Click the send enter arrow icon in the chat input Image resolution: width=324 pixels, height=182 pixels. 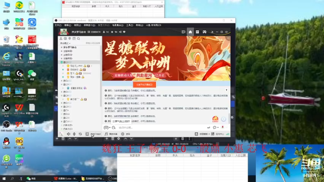[209, 127]
